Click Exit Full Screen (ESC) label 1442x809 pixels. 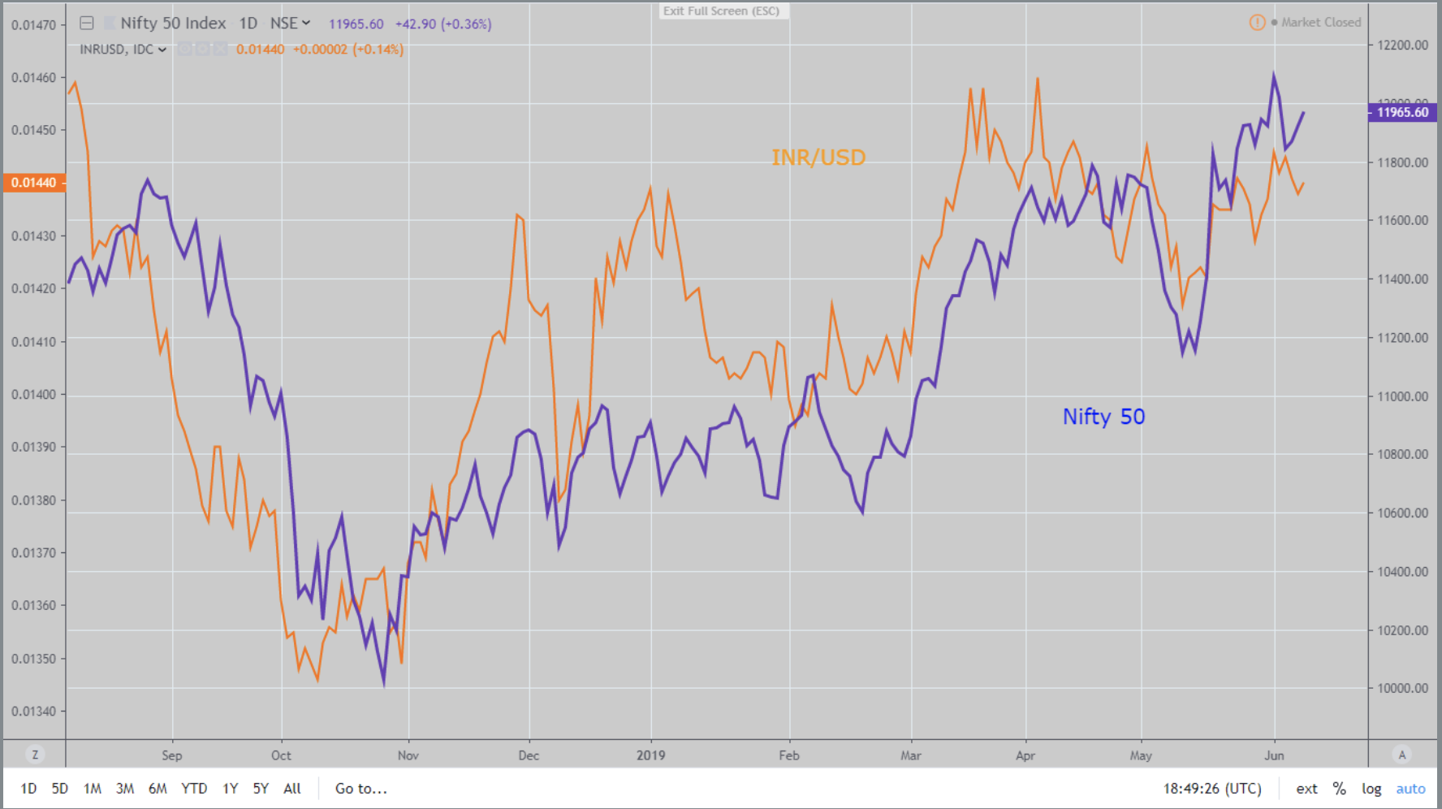pyautogui.click(x=721, y=11)
